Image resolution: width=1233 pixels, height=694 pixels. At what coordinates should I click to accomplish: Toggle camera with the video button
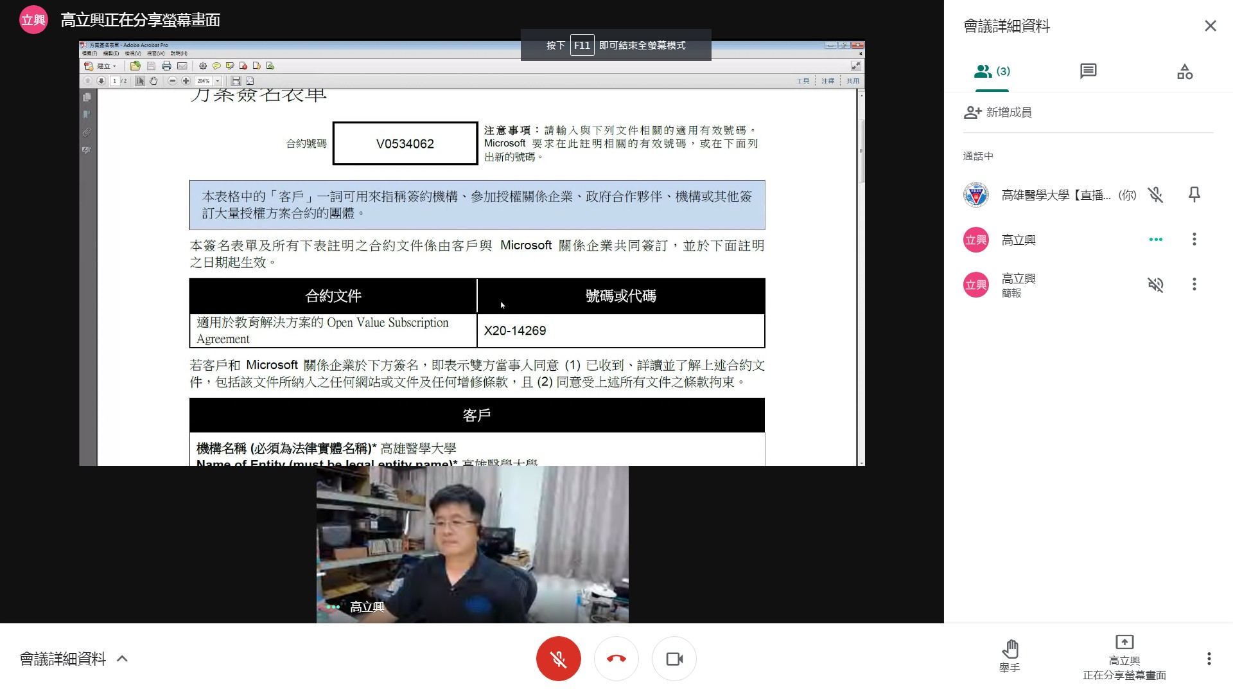click(x=674, y=659)
